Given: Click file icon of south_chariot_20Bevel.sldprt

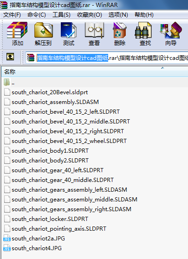Looking at the screenshot, I should [x=7, y=92].
